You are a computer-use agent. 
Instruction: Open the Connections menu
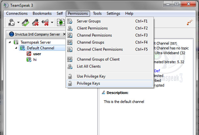(x=17, y=14)
